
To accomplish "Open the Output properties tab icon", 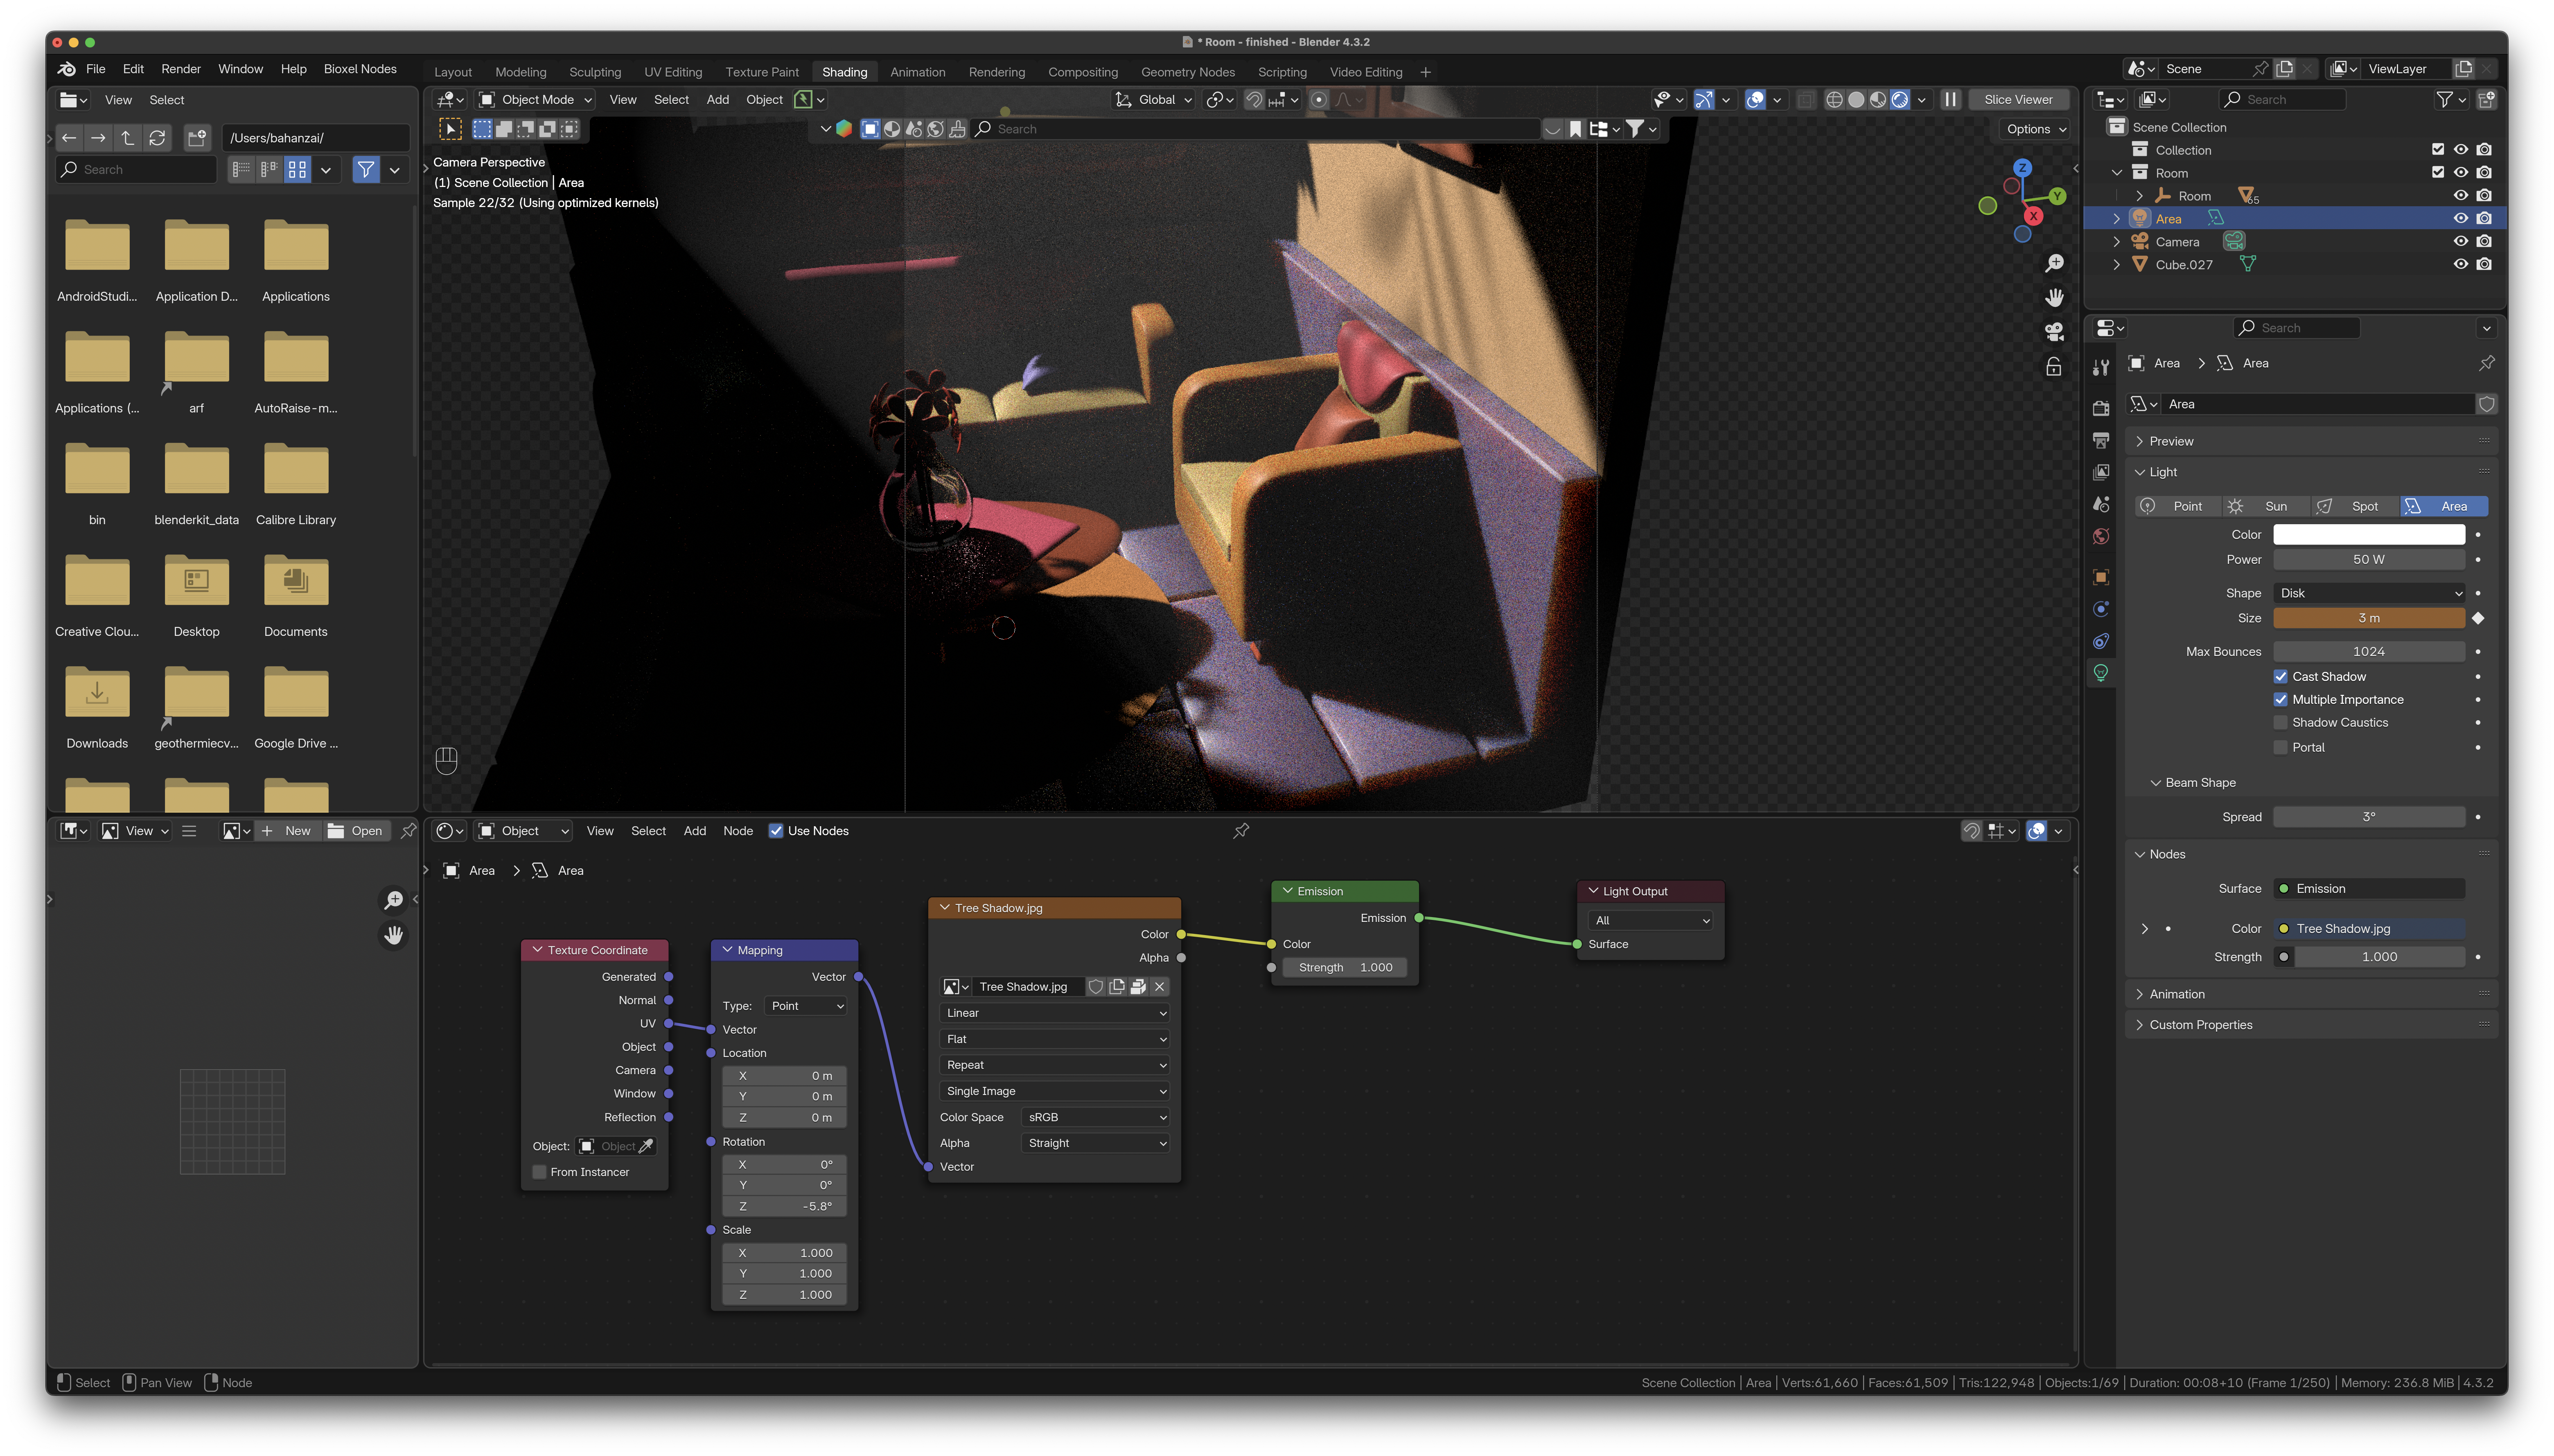I will [2101, 440].
